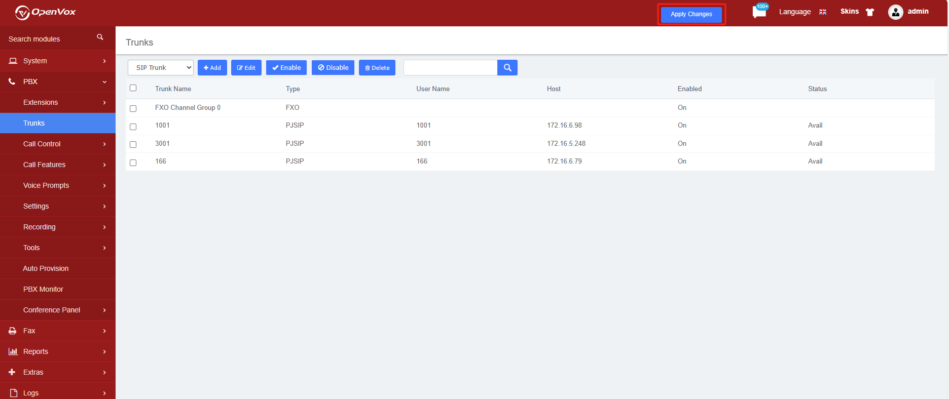The height and width of the screenshot is (399, 949).
Task: Open the admin user avatar icon
Action: [x=896, y=12]
